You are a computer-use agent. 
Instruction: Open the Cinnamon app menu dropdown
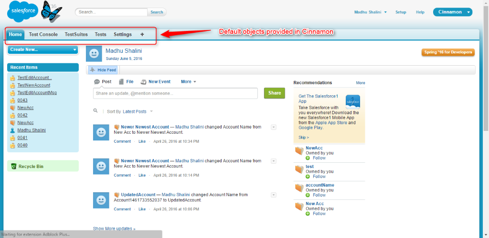point(453,12)
